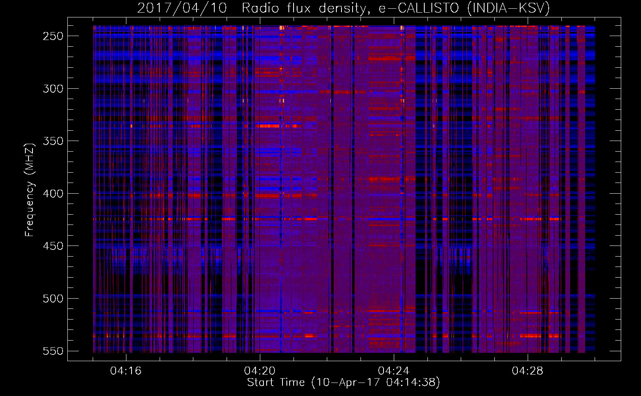Click the "Frequency (MHZ)" axis label

[x=29, y=190]
